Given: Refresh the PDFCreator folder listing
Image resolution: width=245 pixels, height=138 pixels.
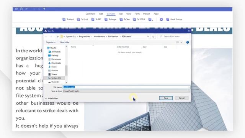Looking at the screenshot, I should (153, 36).
